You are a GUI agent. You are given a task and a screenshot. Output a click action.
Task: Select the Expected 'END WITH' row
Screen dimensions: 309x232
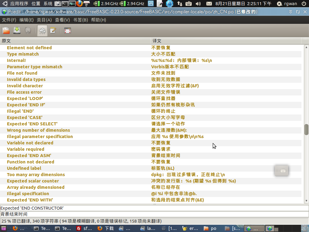pos(151,200)
